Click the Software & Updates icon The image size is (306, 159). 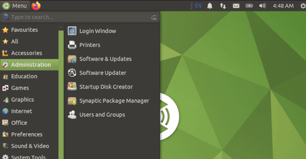(x=72, y=59)
